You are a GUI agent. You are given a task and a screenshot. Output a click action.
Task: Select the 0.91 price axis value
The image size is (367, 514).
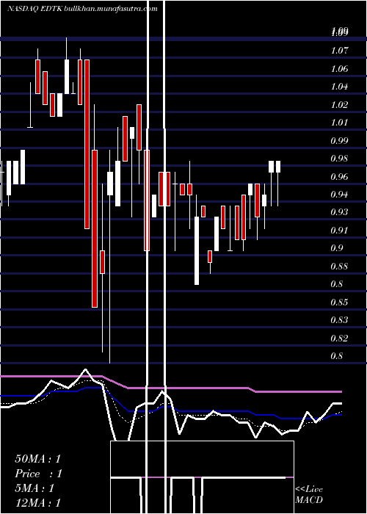339,230
